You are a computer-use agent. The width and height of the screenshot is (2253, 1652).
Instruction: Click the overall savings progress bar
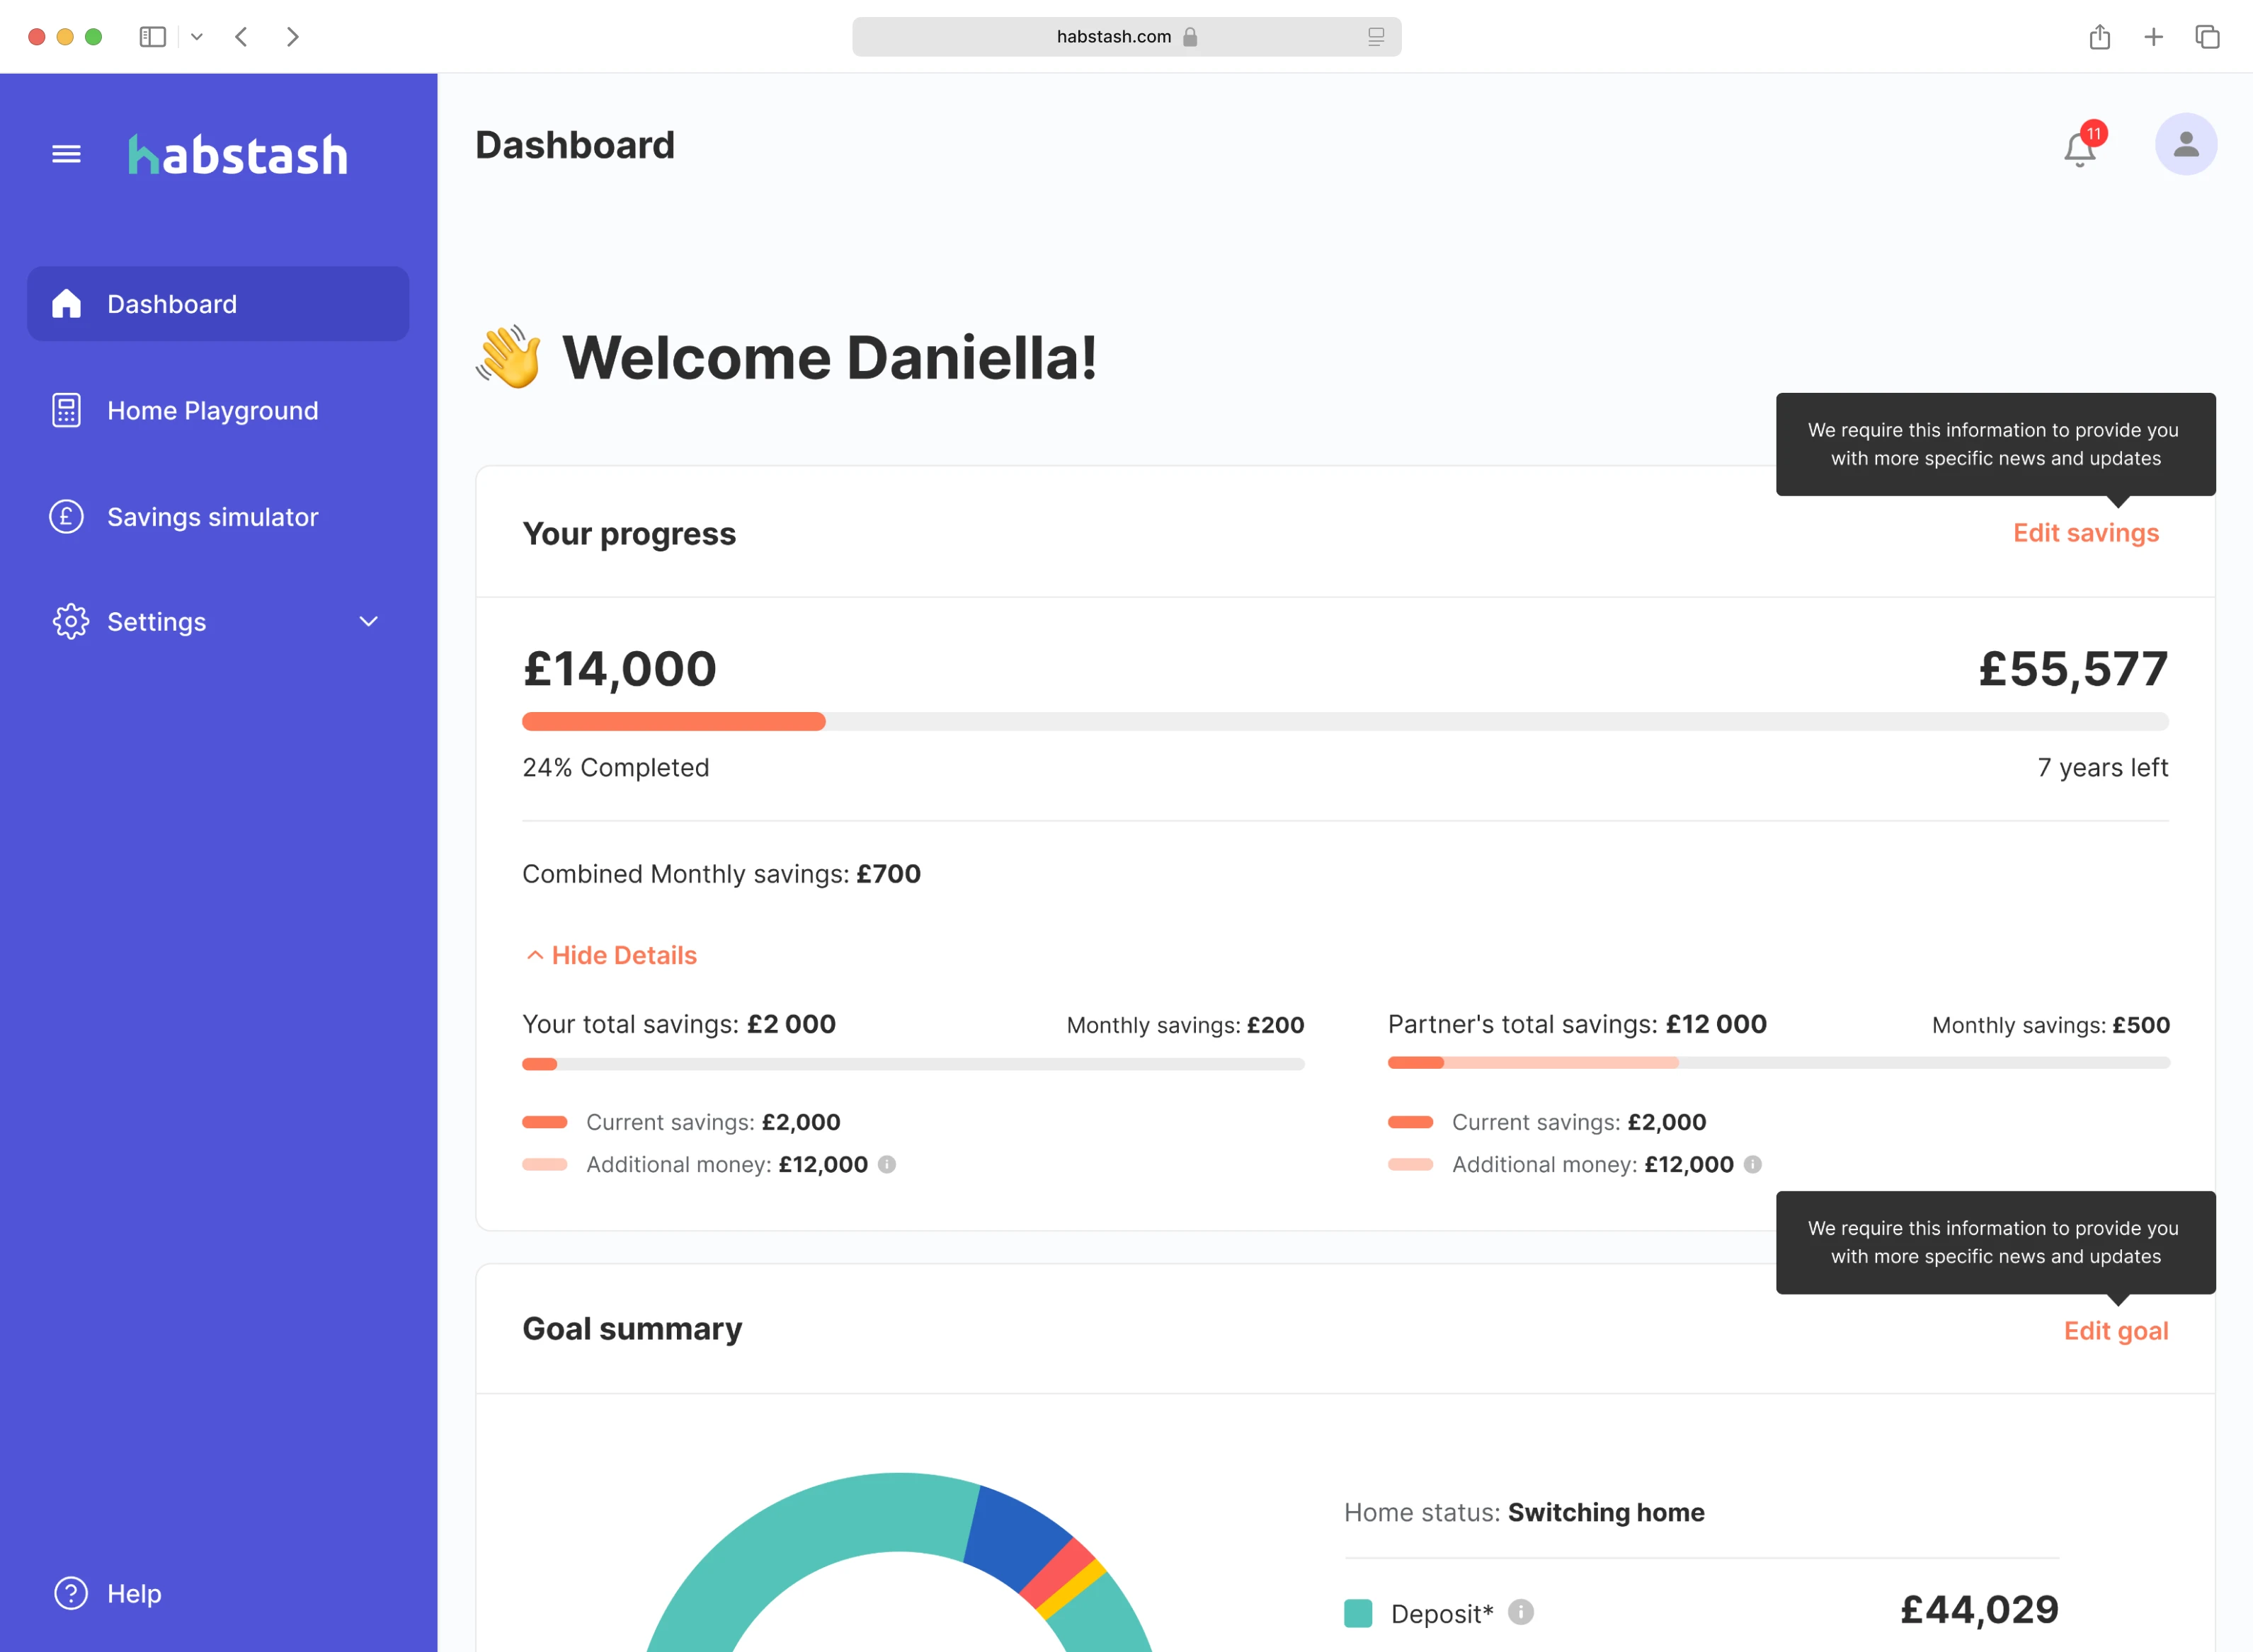click(x=1344, y=721)
